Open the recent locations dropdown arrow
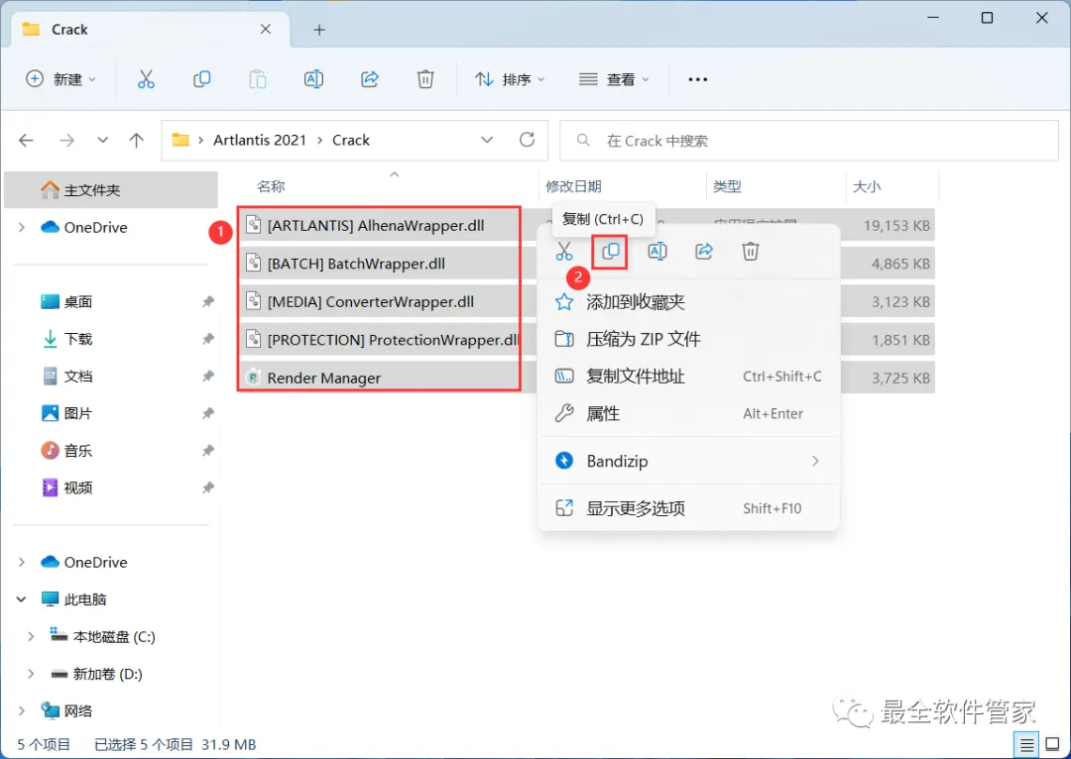This screenshot has height=759, width=1071. pyautogui.click(x=102, y=141)
